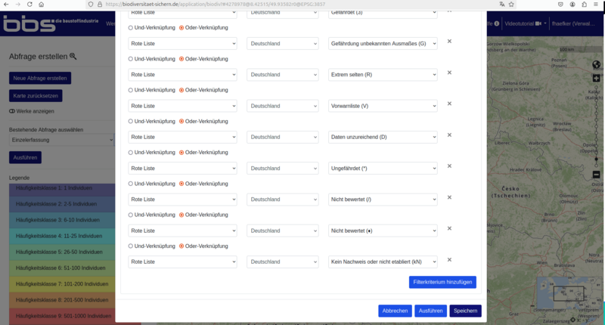Click map zoom-in plus icon
This screenshot has width=605, height=325.
tap(597, 79)
